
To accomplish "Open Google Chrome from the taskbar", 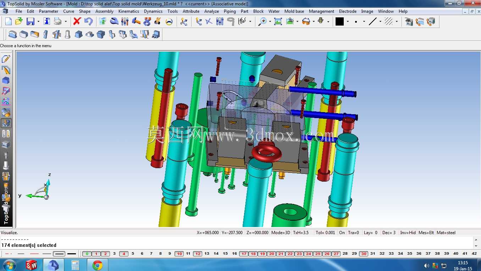I will point(98,265).
